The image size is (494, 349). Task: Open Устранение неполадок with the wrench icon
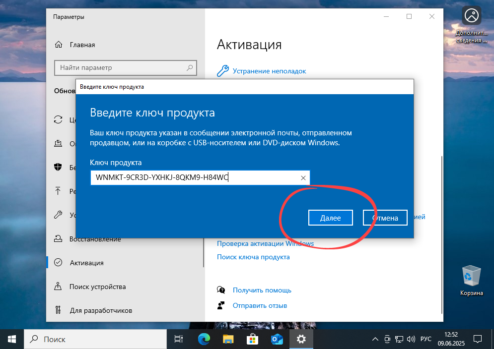[270, 71]
